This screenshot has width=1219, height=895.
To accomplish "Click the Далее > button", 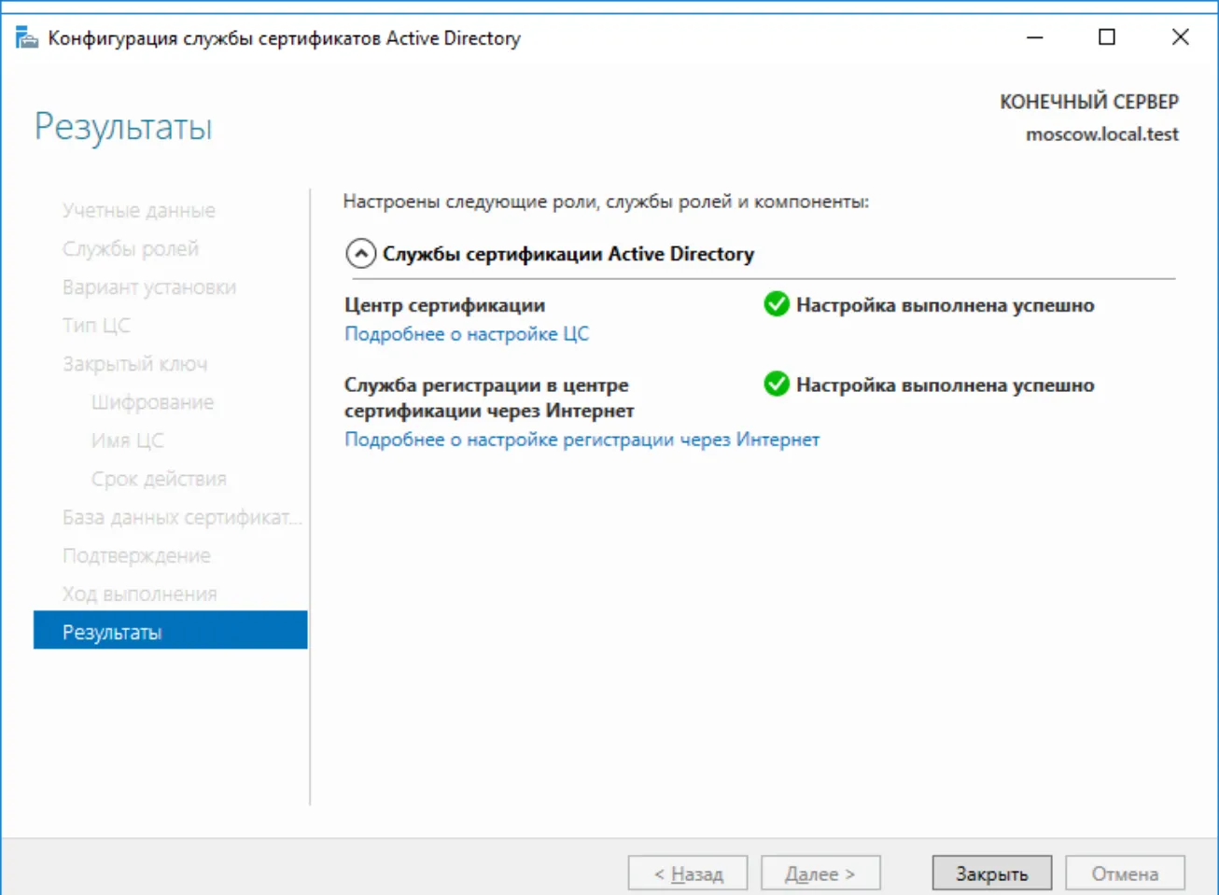I will coord(820,874).
